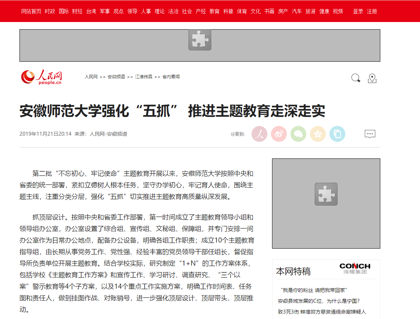Click the plugin placeholder in top banner
420x319 pixels.
click(200, 40)
